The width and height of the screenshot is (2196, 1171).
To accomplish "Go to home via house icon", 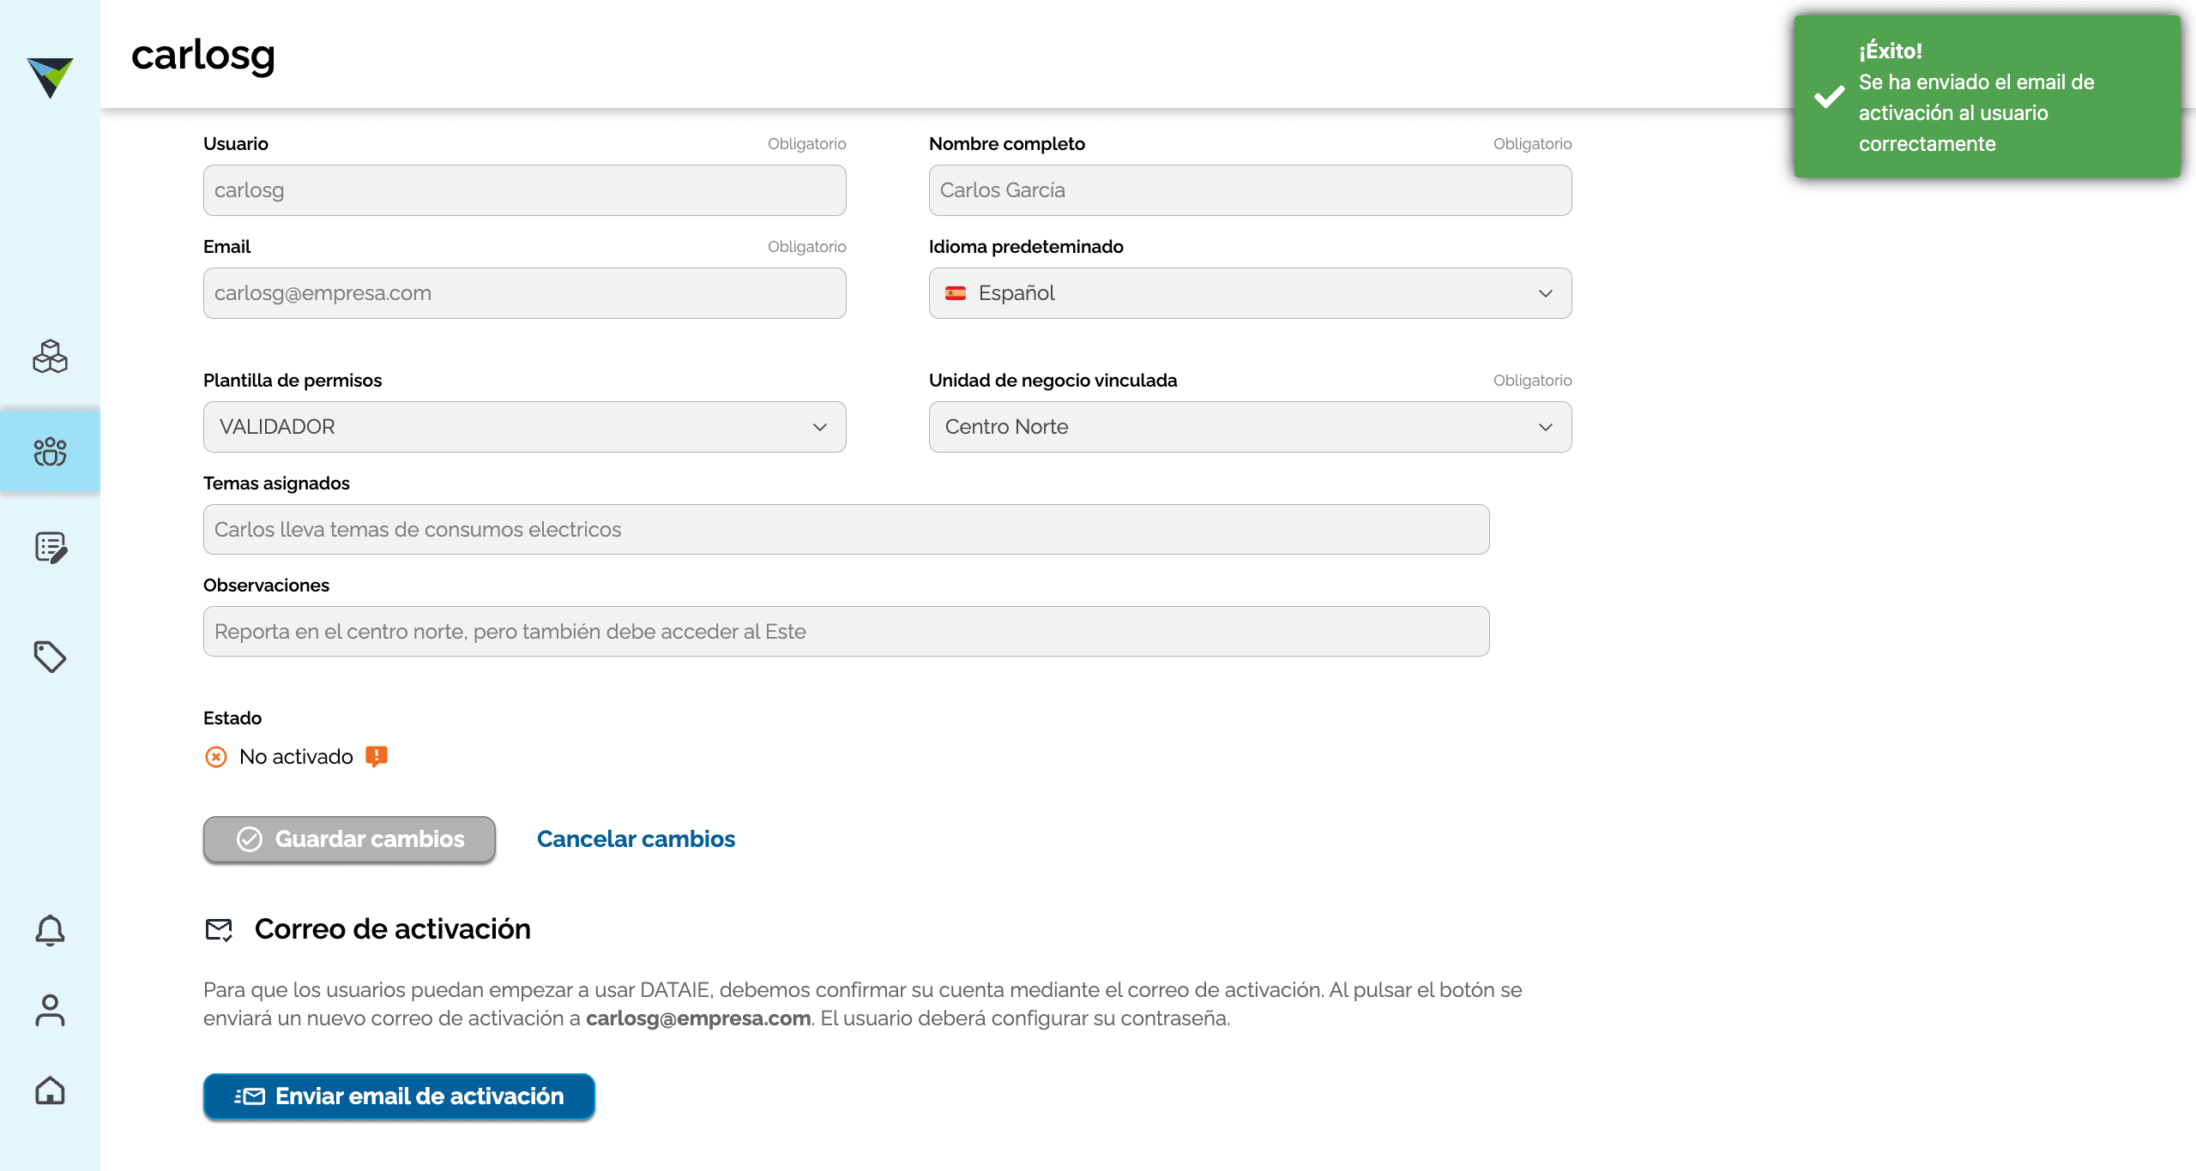I will [50, 1090].
